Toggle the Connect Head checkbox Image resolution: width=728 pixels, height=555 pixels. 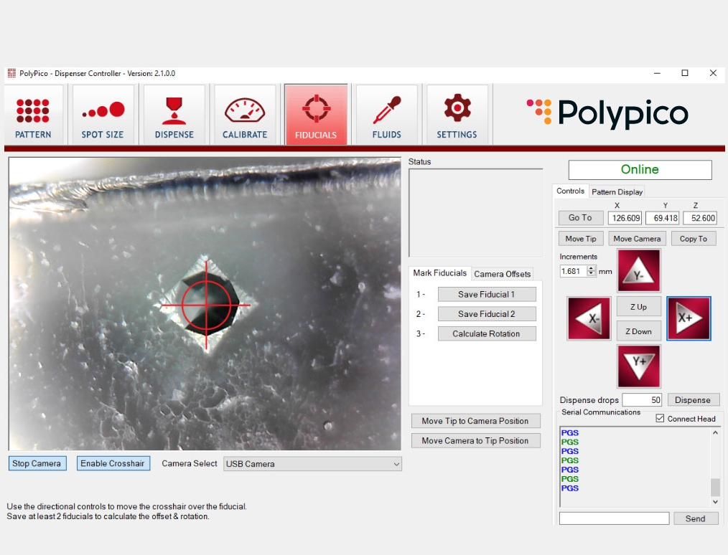pos(660,418)
